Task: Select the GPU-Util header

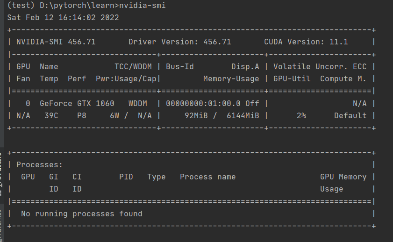Action: 292,79
